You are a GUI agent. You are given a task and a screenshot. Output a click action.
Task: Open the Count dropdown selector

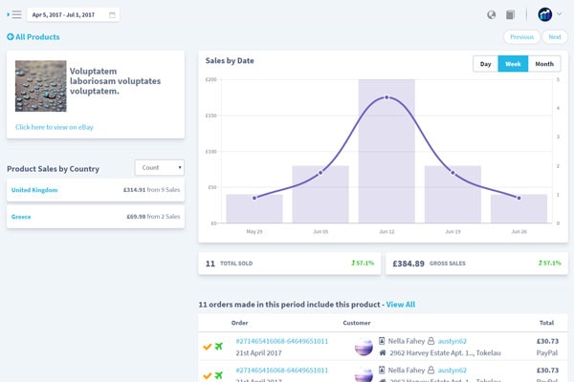coord(159,167)
